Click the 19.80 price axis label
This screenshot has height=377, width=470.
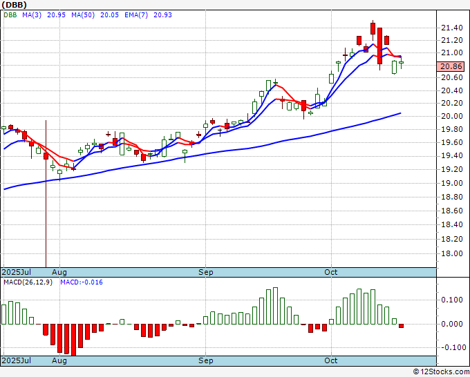[x=452, y=130]
